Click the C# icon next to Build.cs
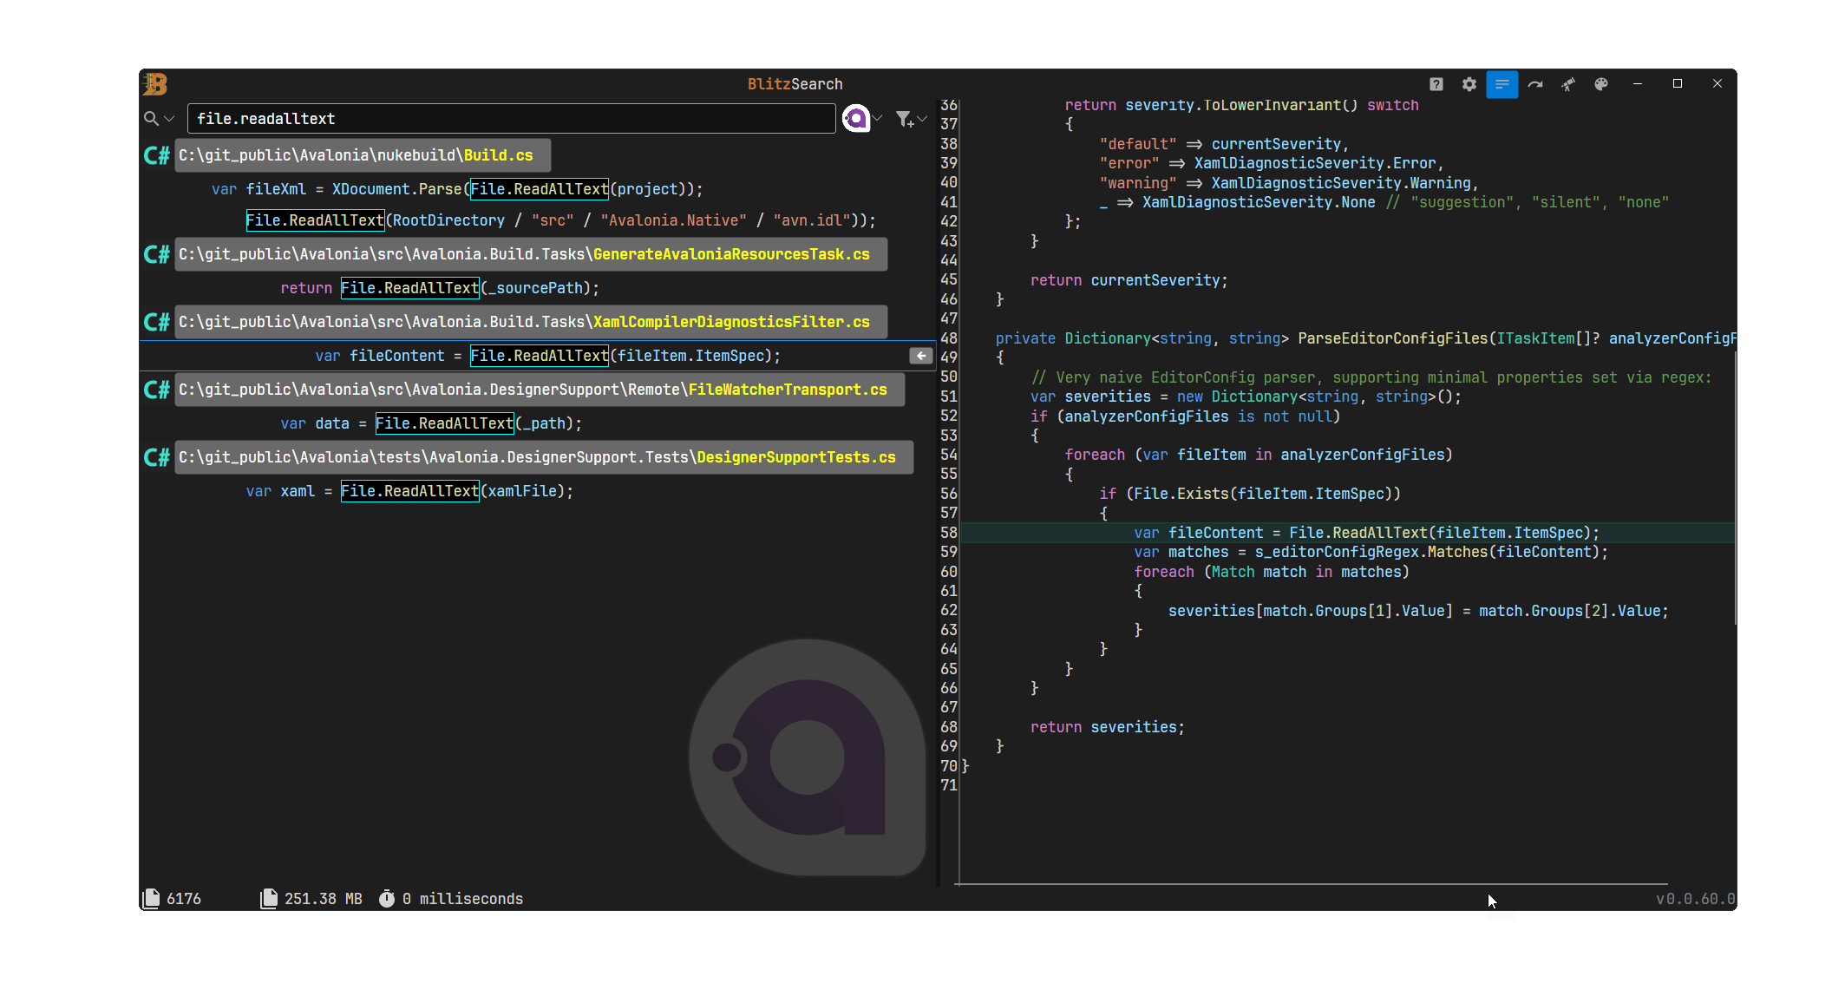Screen dimensions: 1845x990 pyautogui.click(x=157, y=155)
